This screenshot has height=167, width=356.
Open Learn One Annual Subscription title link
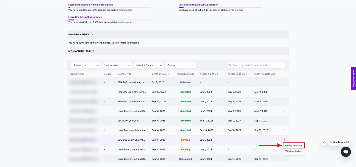tap(85, 17)
